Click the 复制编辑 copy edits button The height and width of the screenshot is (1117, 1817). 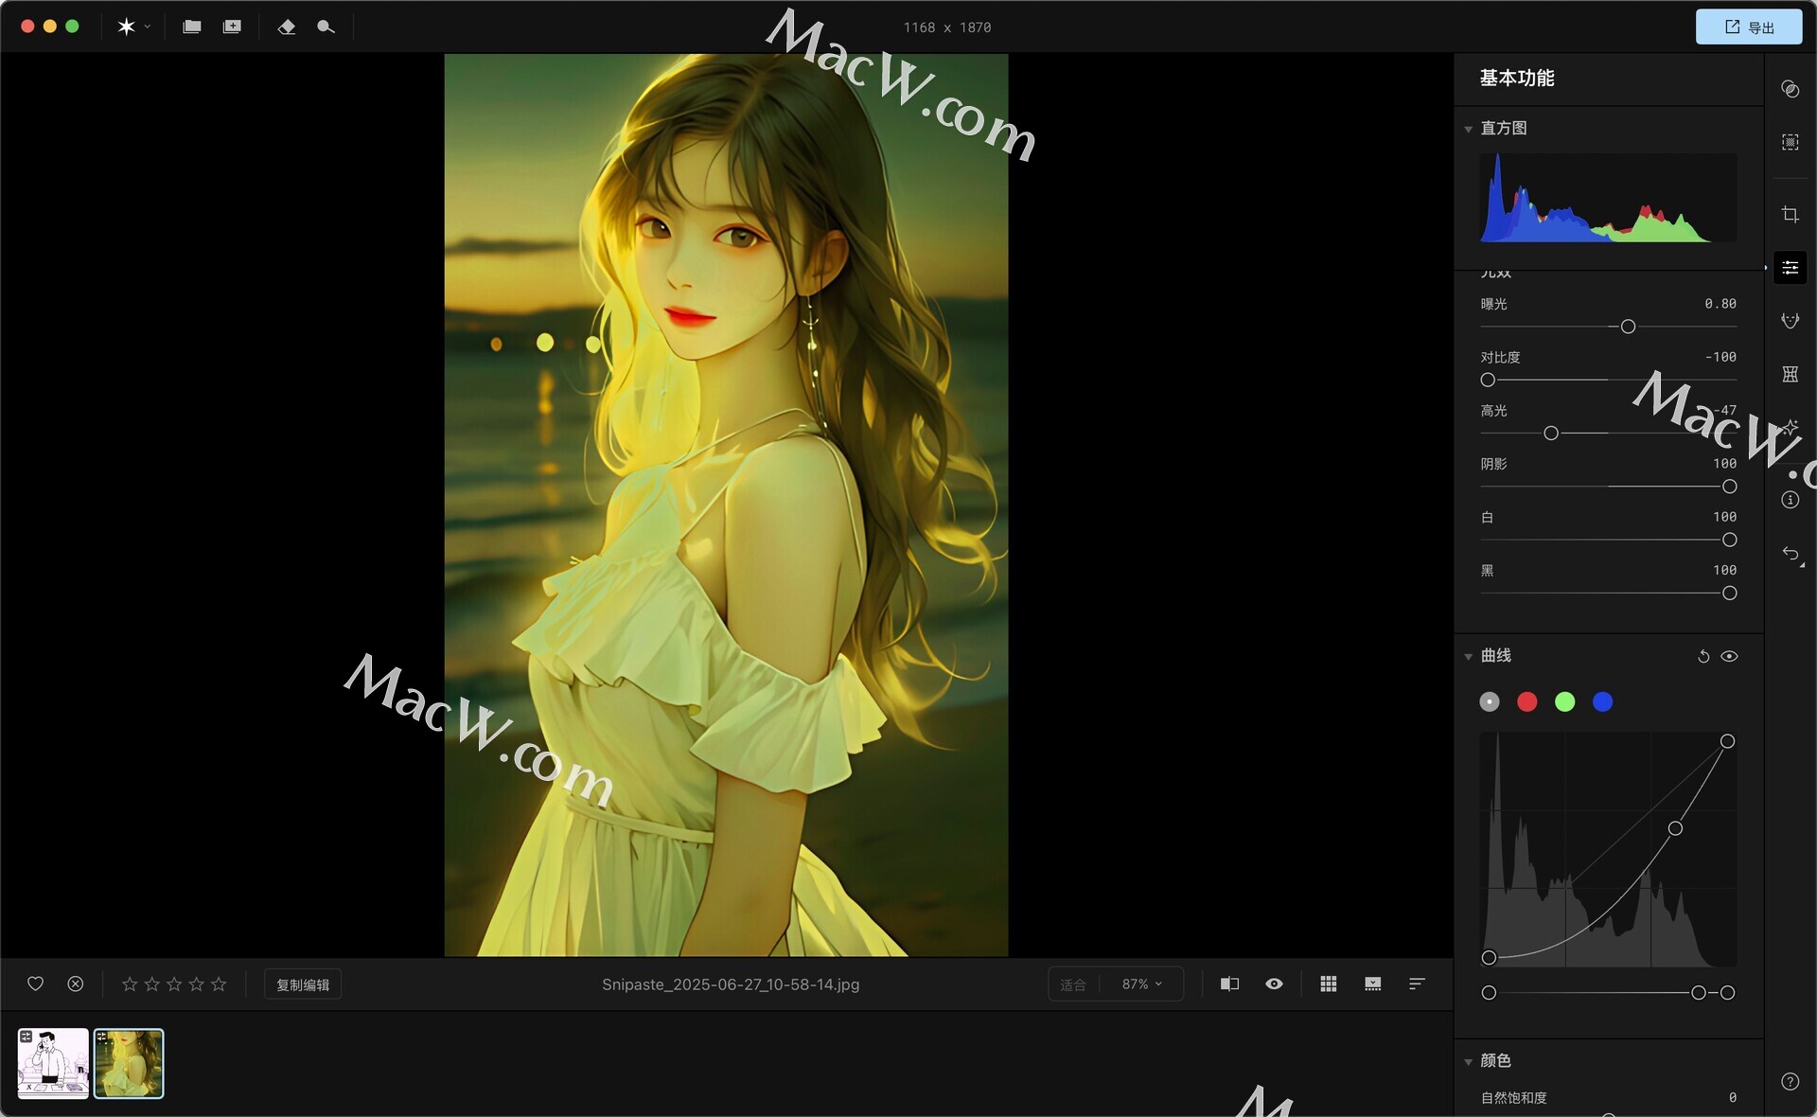[303, 984]
